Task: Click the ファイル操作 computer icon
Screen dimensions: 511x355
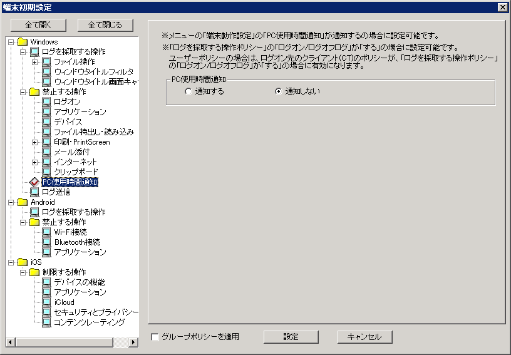Action: (x=46, y=62)
